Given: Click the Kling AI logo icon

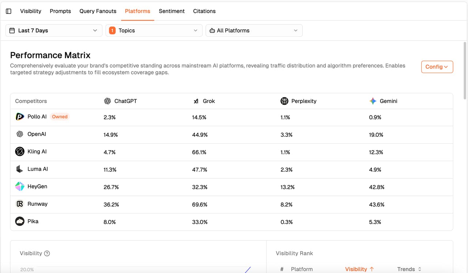Looking at the screenshot, I should 20,152.
